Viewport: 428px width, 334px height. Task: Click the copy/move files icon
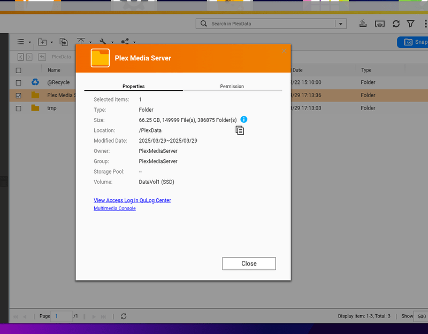(64, 42)
